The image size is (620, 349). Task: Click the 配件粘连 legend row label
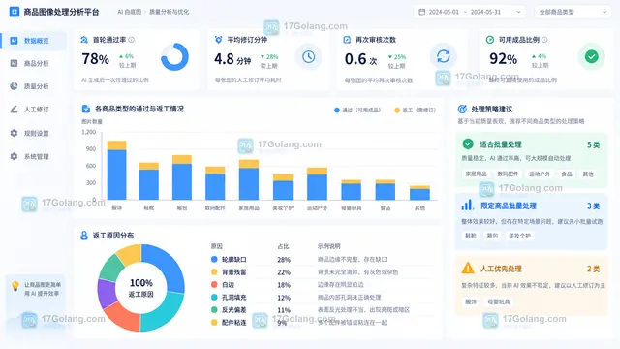(234, 323)
